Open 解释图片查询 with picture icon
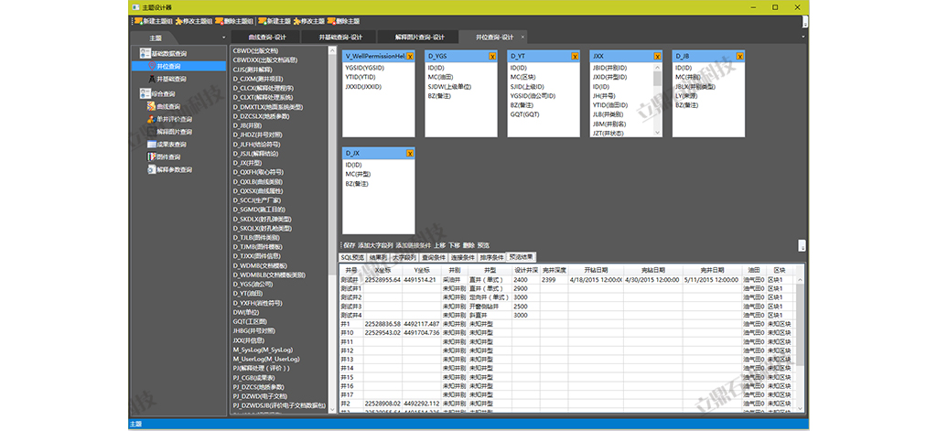Screen dimensions: 937x431 [x=169, y=132]
